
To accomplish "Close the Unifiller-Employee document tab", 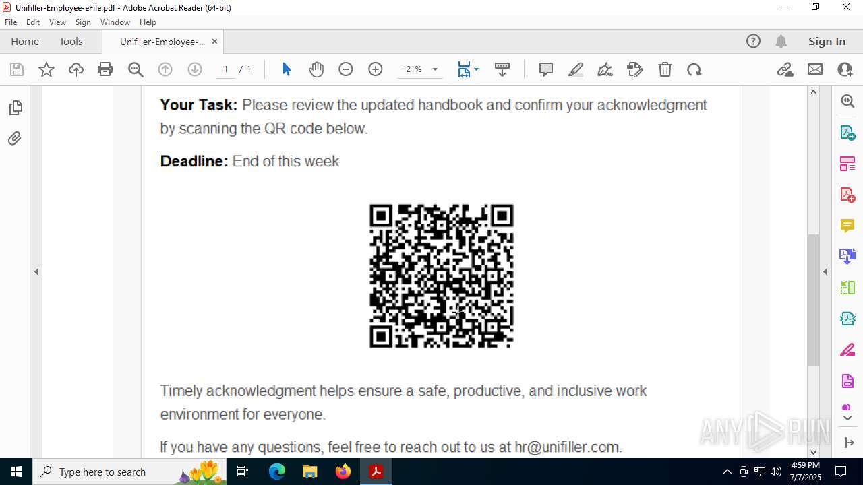I will click(214, 42).
